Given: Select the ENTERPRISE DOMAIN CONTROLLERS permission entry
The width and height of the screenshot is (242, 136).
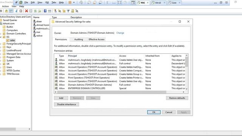Looking at the screenshot, I should click(x=120, y=88).
